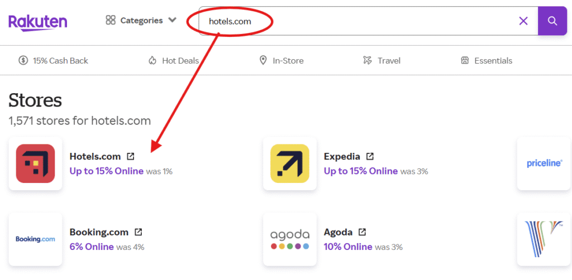Click external link icon beside Expedia

(370, 157)
